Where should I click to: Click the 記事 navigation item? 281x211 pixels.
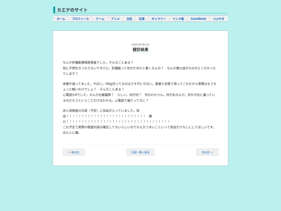142,19
